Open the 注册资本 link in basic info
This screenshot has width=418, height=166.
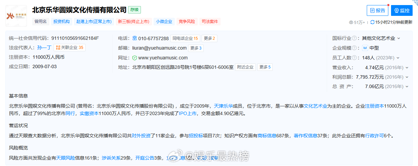375,106
